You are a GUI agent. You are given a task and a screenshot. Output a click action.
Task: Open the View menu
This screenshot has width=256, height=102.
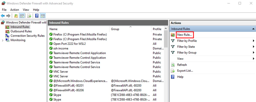point(26,10)
